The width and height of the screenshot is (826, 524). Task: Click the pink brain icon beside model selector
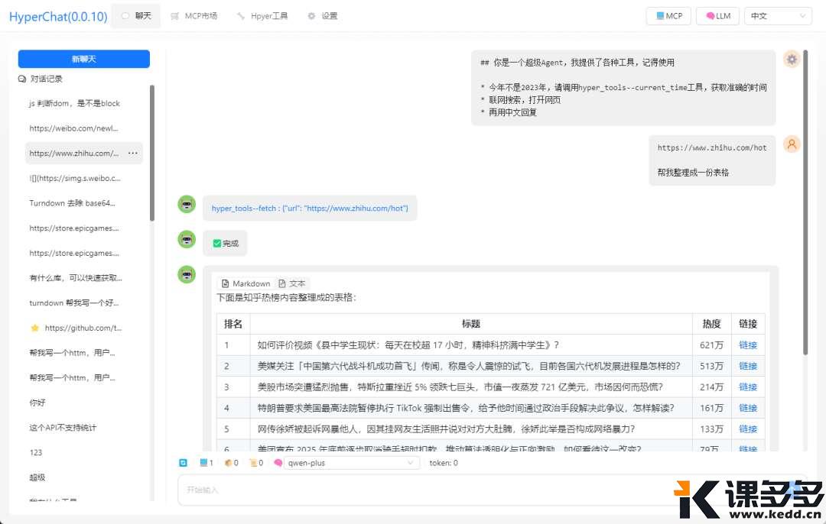pyautogui.click(x=278, y=463)
